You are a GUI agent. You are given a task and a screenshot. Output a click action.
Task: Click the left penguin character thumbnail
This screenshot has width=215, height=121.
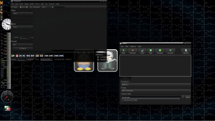(x=84, y=61)
